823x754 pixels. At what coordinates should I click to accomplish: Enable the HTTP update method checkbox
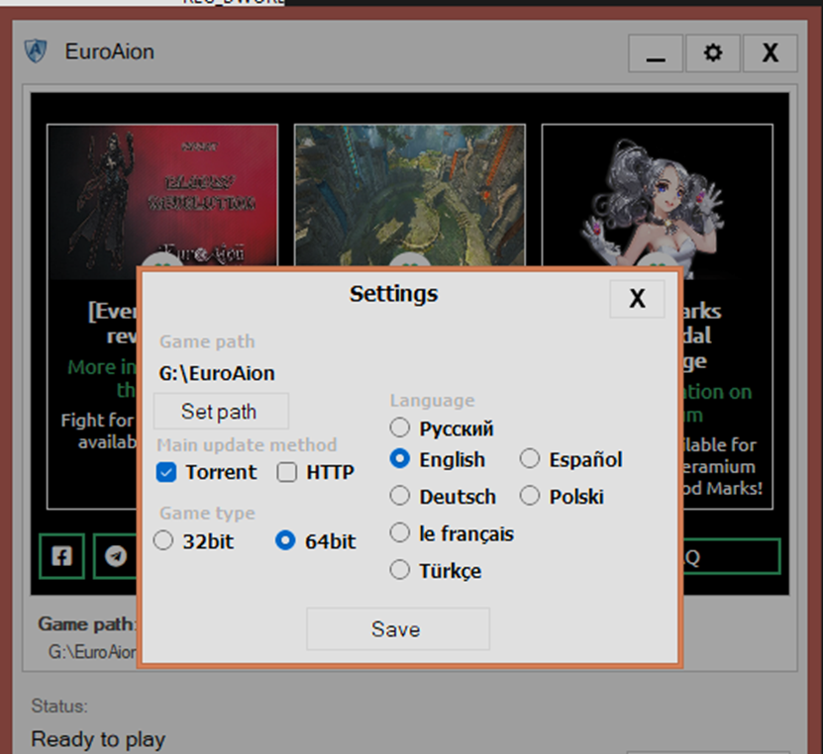287,472
